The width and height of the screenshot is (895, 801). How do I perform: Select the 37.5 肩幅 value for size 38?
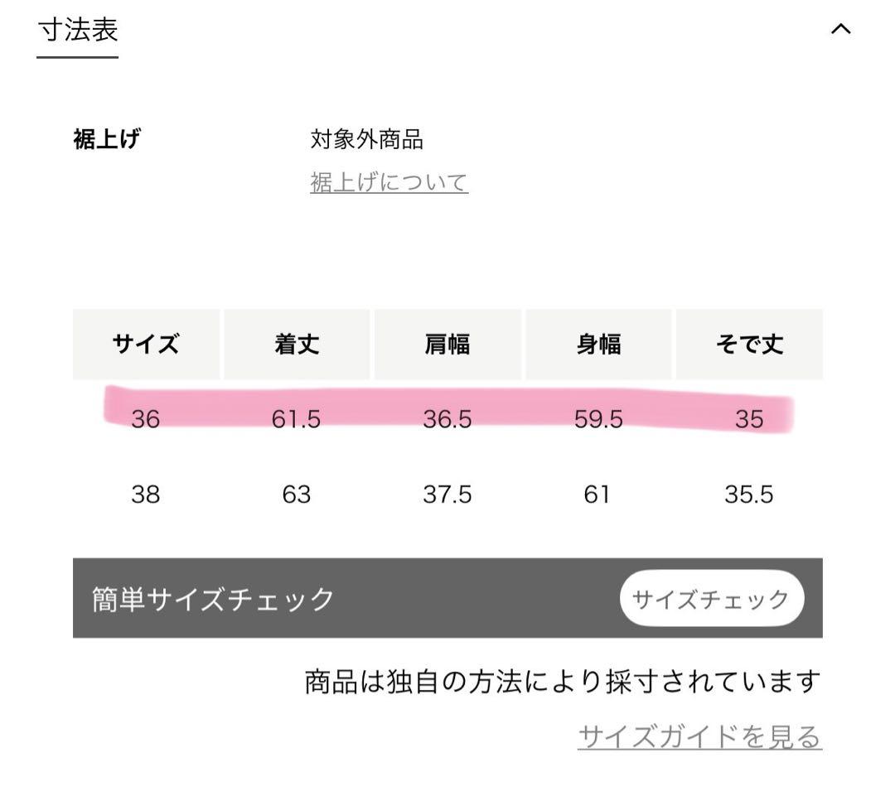(x=447, y=495)
